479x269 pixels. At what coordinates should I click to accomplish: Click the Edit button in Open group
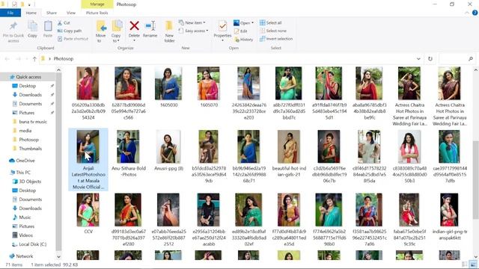click(240, 31)
